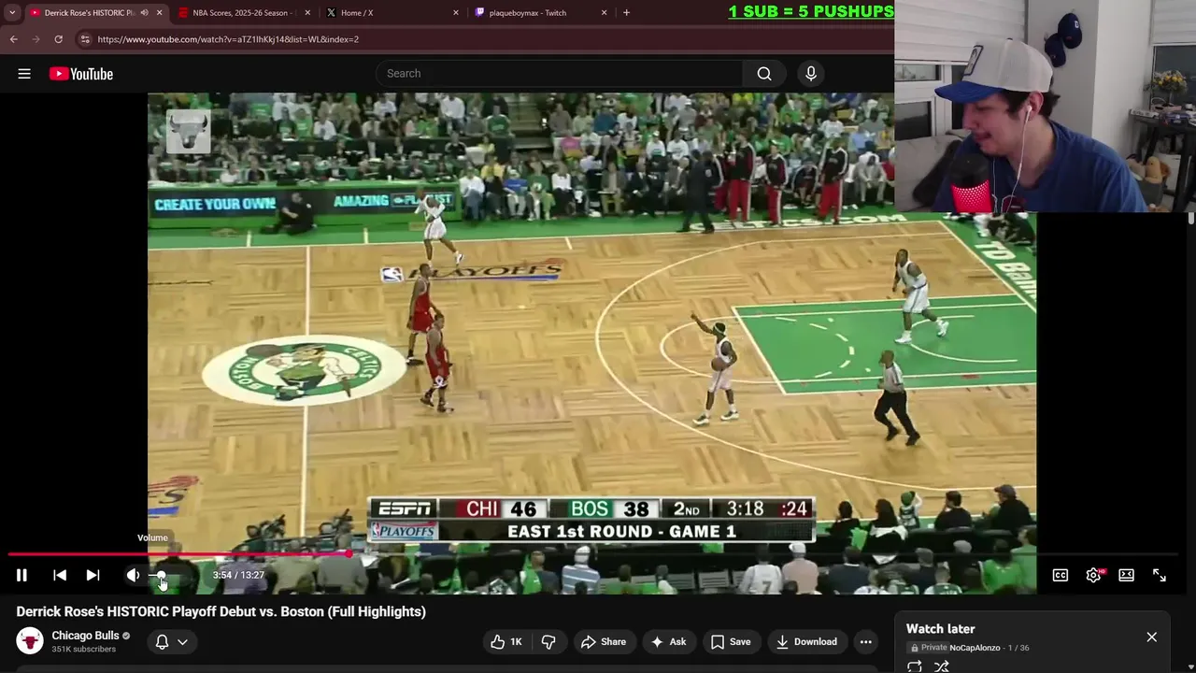Viewport: 1196px width, 673px height.
Task: Go to previous video in playlist
Action: [x=60, y=575]
